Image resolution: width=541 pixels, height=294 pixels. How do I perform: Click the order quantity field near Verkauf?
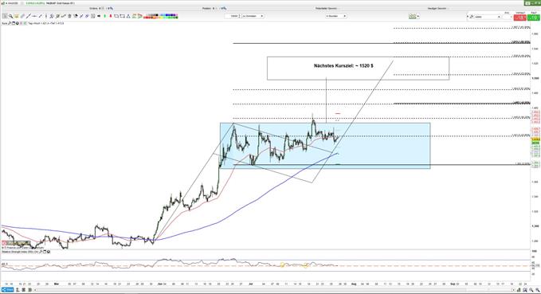[507, 17]
